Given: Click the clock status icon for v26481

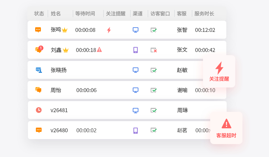Looking at the screenshot, I should [x=39, y=110].
